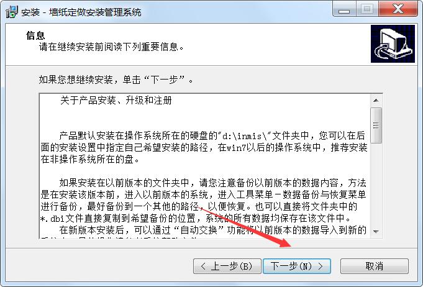Image resolution: width=423 pixels, height=287 pixels.
Task: Minimize the installer window
Action: pyautogui.click(x=344, y=10)
